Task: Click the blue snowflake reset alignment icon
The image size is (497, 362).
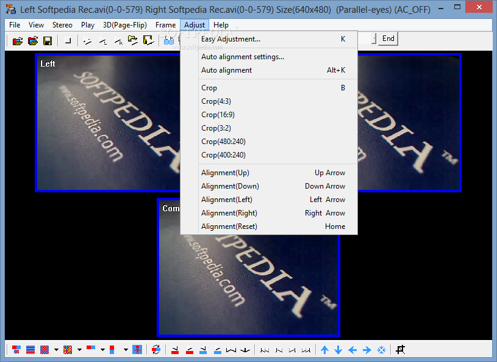Action: (x=381, y=350)
